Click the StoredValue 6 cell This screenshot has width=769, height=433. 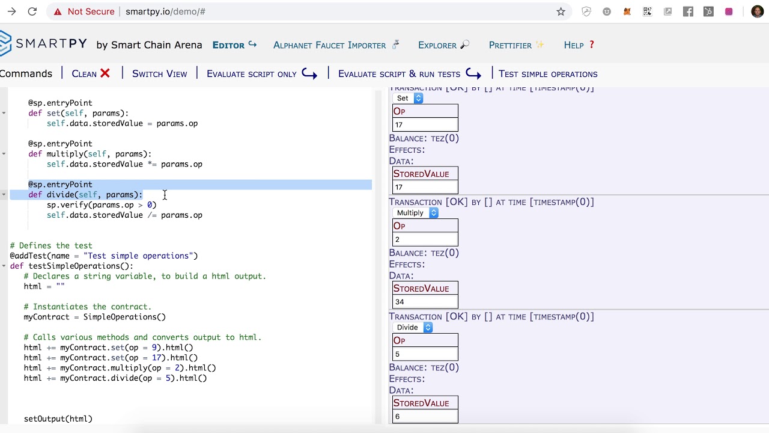pyautogui.click(x=425, y=417)
